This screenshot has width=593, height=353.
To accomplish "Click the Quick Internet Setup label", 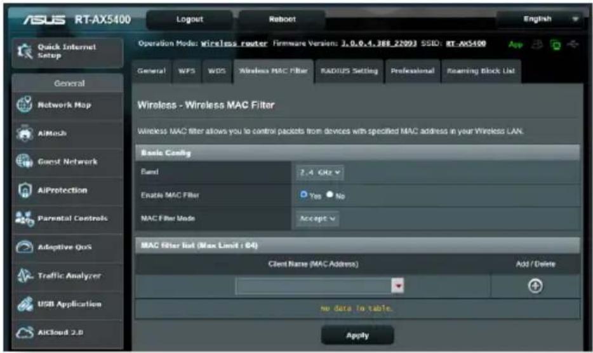I will tap(67, 51).
